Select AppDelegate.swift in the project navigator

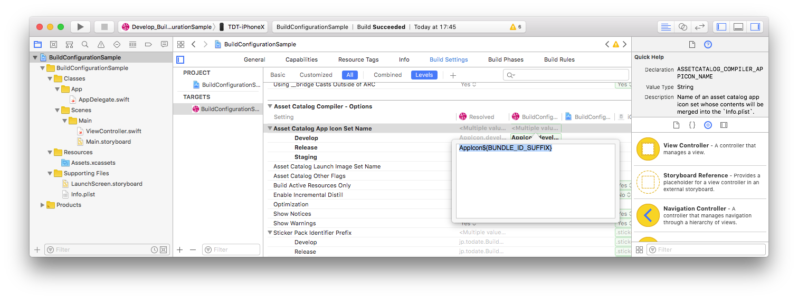coord(103,99)
